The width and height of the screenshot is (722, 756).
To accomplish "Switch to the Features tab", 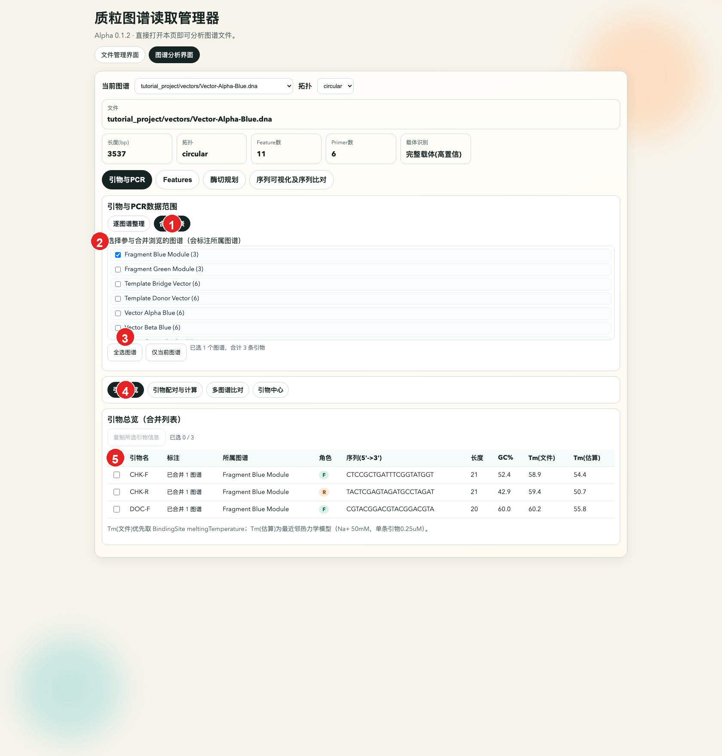I will tap(177, 180).
